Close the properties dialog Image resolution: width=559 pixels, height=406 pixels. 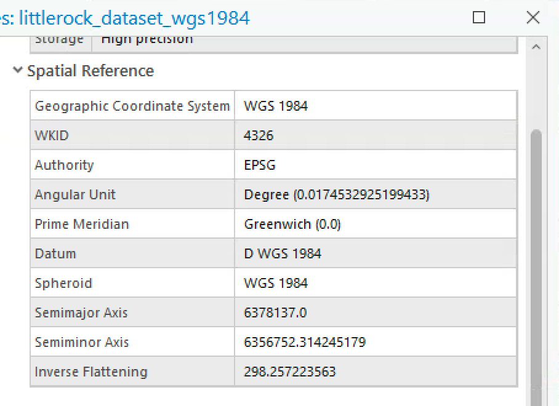(x=533, y=17)
